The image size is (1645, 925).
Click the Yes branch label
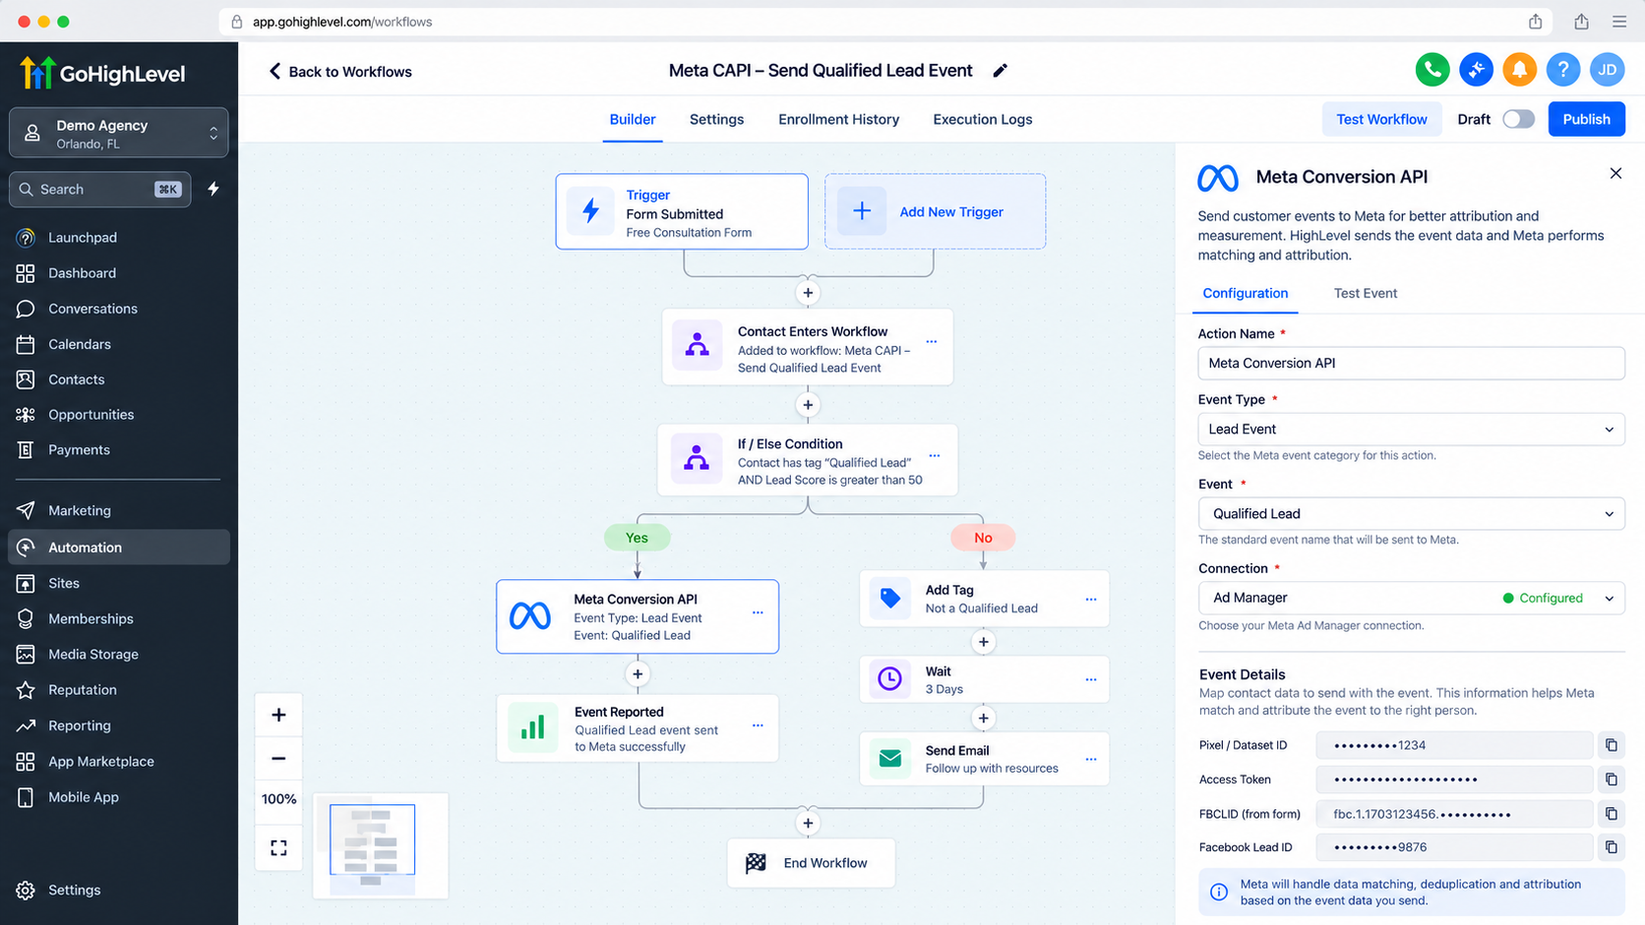click(x=637, y=538)
